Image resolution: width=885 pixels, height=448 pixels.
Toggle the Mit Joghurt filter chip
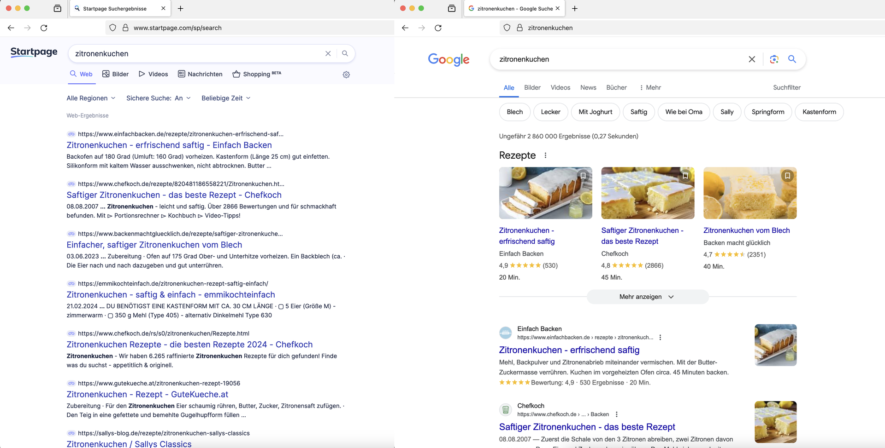click(x=595, y=112)
